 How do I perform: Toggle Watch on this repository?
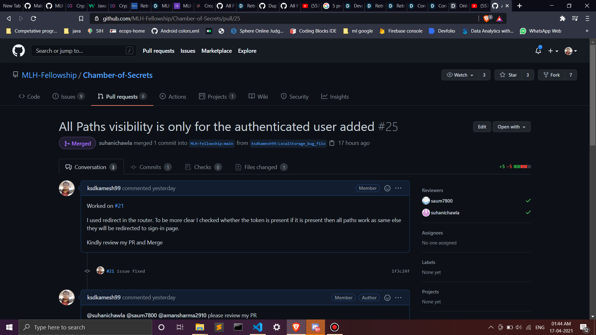click(460, 75)
